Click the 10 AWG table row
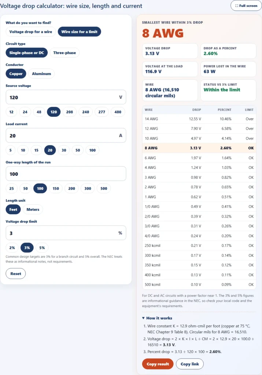The width and height of the screenshot is (262, 375). [199, 138]
